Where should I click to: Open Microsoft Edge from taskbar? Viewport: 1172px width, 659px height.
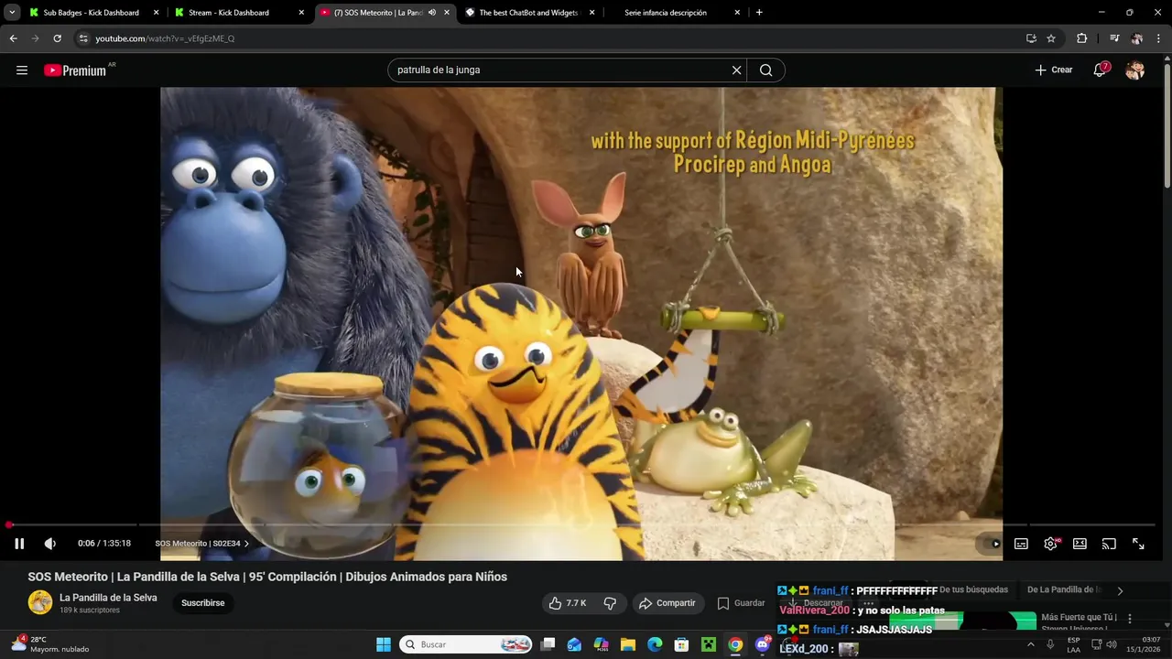coord(655,644)
